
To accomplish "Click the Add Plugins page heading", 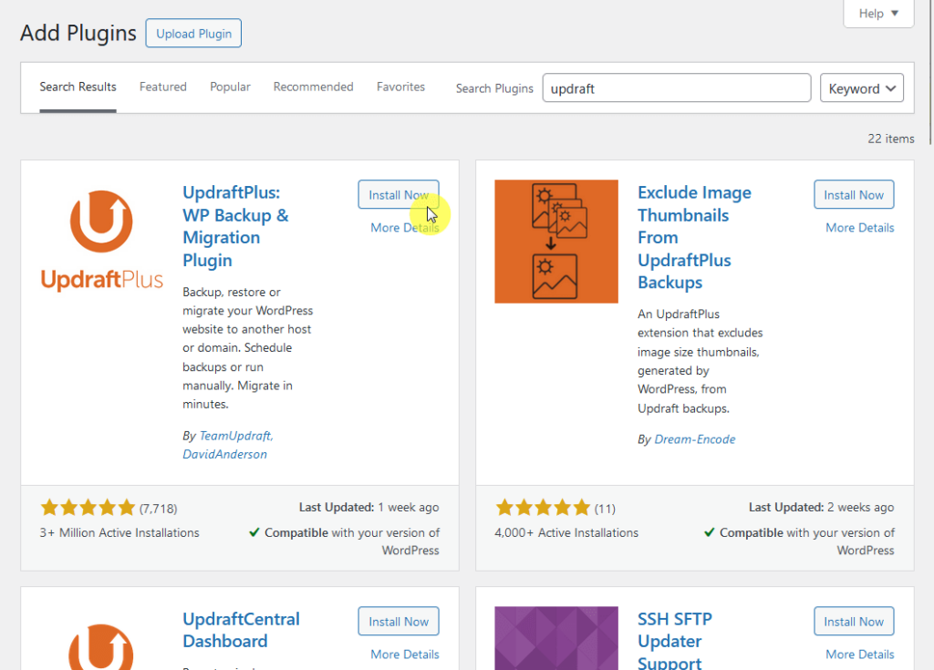I will click(78, 33).
